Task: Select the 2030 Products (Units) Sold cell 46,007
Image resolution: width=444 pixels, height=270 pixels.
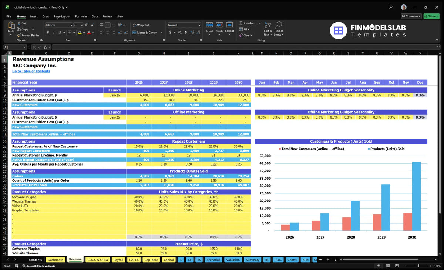Action: click(238, 185)
